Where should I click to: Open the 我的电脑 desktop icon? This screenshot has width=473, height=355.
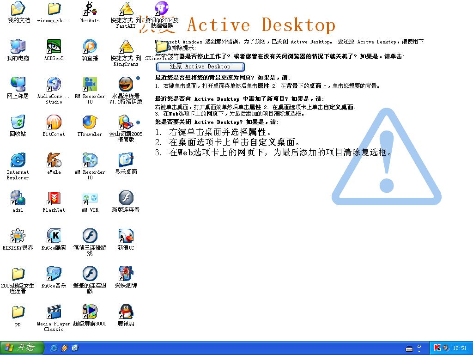[18, 47]
